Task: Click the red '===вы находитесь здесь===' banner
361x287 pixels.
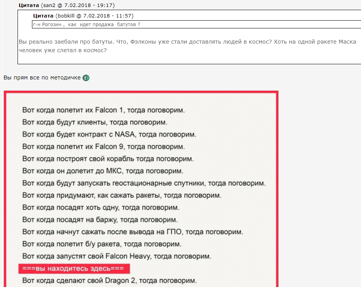Action: coord(74,269)
